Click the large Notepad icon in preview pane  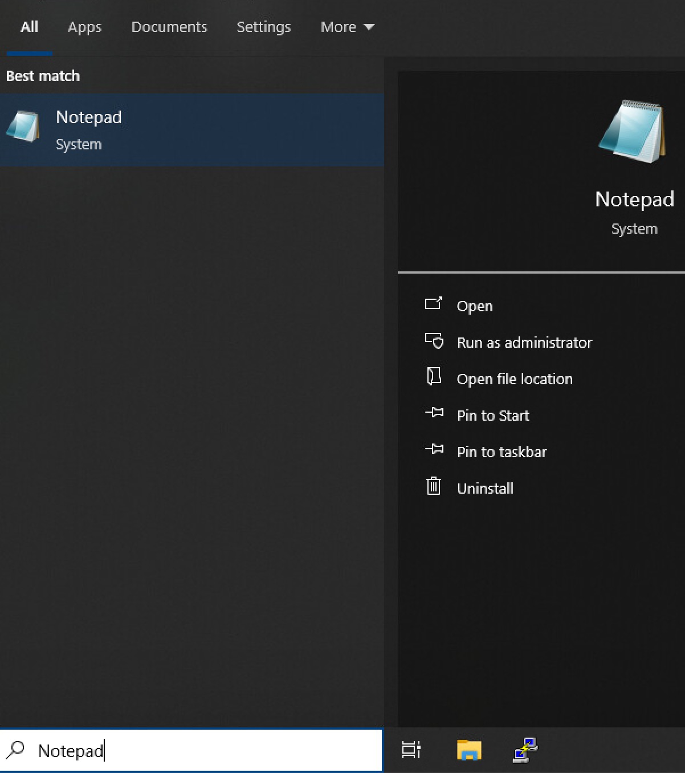coord(632,132)
